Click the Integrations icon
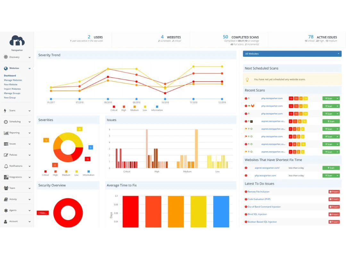 click(6, 177)
